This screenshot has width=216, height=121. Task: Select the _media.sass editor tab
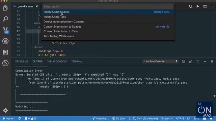coord(26,6)
